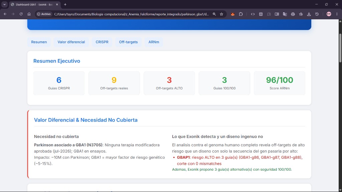The image size is (342, 192).
Task: Click the 6 Guias CRISPR card
Action: point(59,83)
